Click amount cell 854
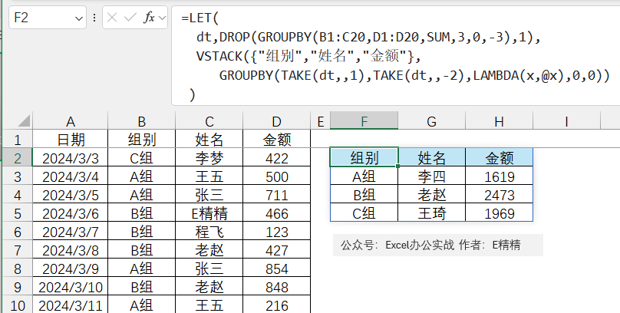Viewport: 620px width, 313px height. click(277, 269)
